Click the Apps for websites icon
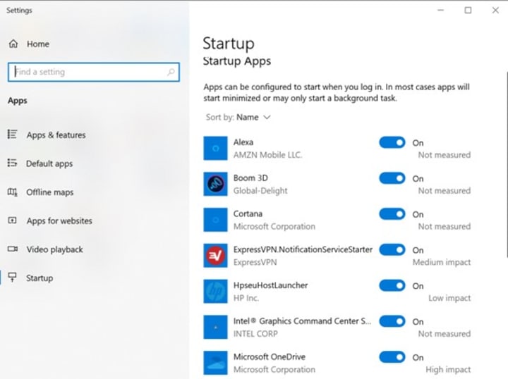 (12, 220)
